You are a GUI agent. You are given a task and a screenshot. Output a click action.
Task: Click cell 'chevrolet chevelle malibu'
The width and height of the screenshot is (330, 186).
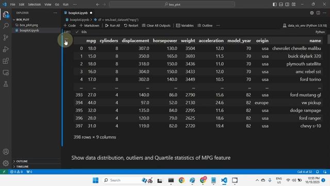tap(296, 49)
